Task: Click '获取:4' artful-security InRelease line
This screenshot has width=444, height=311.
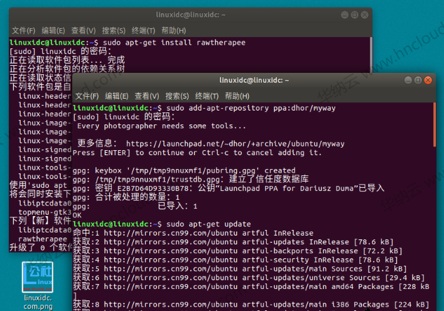Action: tap(236, 259)
